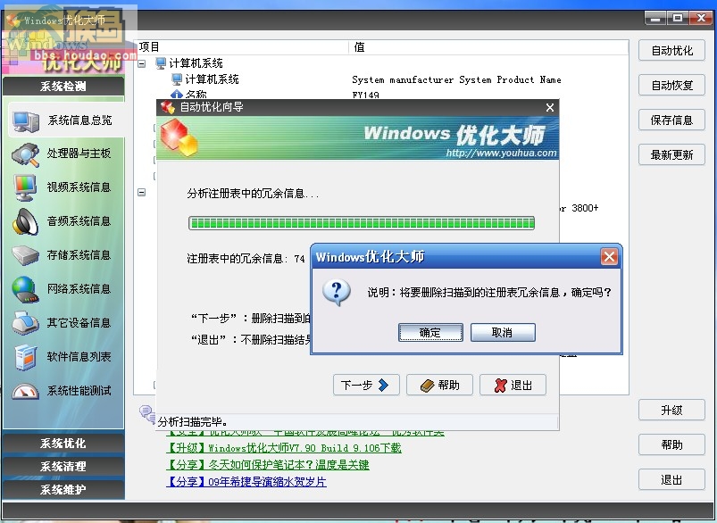Click the 值 column header
Screen dimensions: 717x523
click(x=360, y=47)
